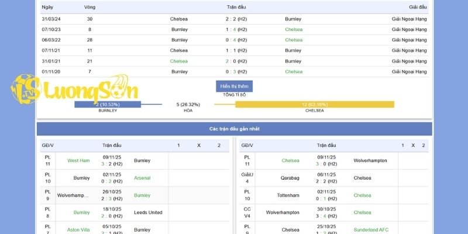Click Burnley's blue 10.53% win bar
This screenshot has width=468, height=234.
coord(108,105)
